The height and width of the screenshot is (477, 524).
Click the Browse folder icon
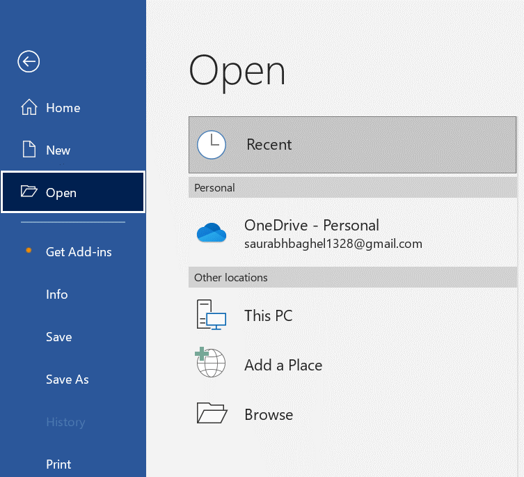(212, 414)
